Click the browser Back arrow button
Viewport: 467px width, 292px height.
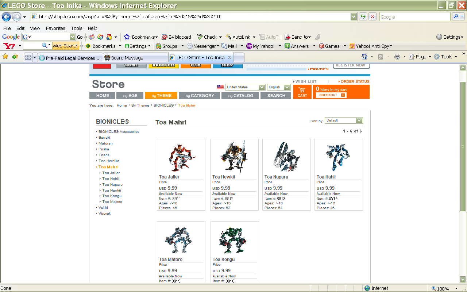point(7,17)
